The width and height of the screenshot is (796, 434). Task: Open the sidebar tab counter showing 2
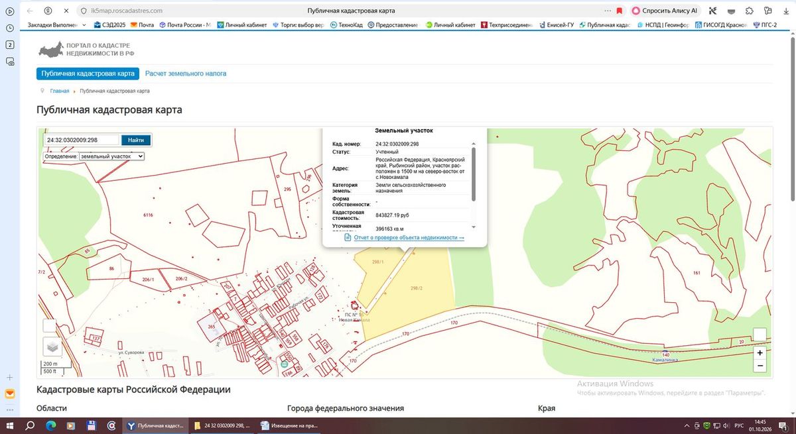10,45
